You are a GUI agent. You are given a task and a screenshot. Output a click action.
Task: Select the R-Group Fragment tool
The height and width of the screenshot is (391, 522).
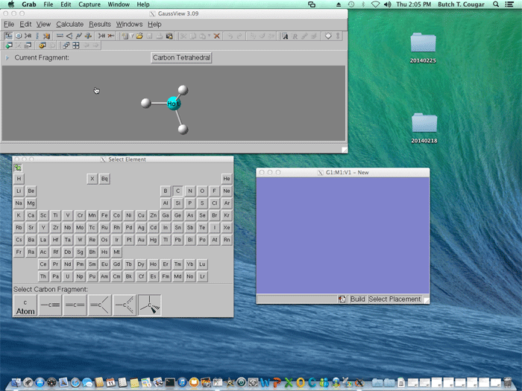coord(28,36)
